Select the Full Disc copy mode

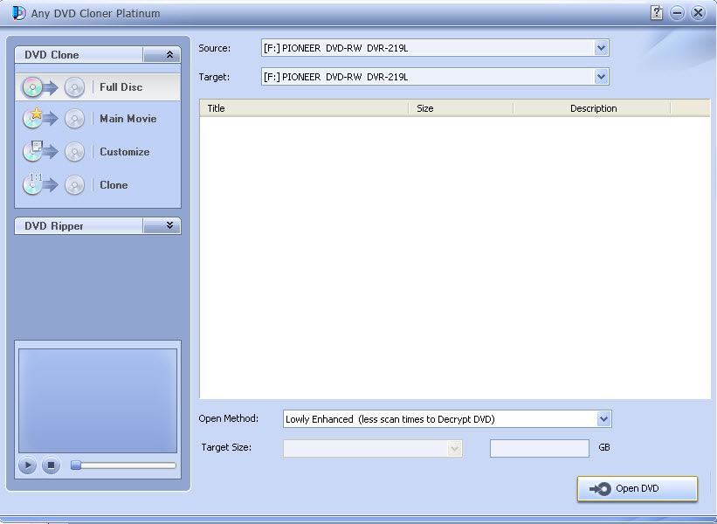[99, 86]
